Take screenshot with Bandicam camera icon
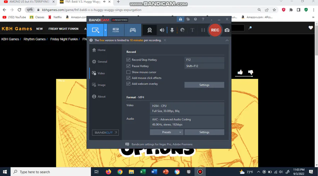 click(227, 30)
